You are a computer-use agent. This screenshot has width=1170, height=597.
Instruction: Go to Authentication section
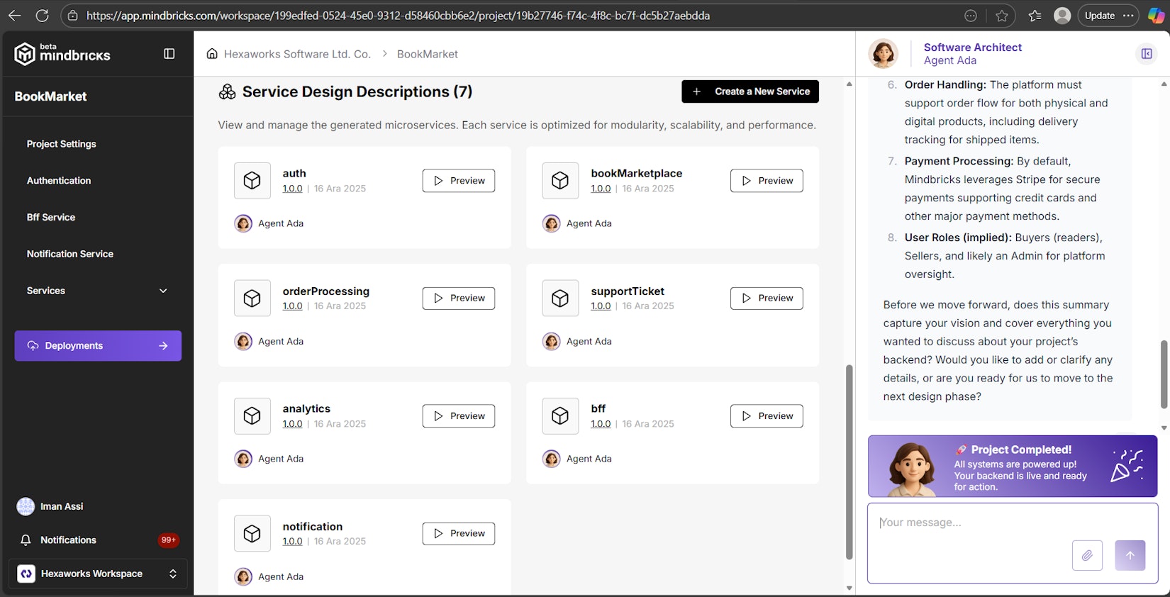59,181
